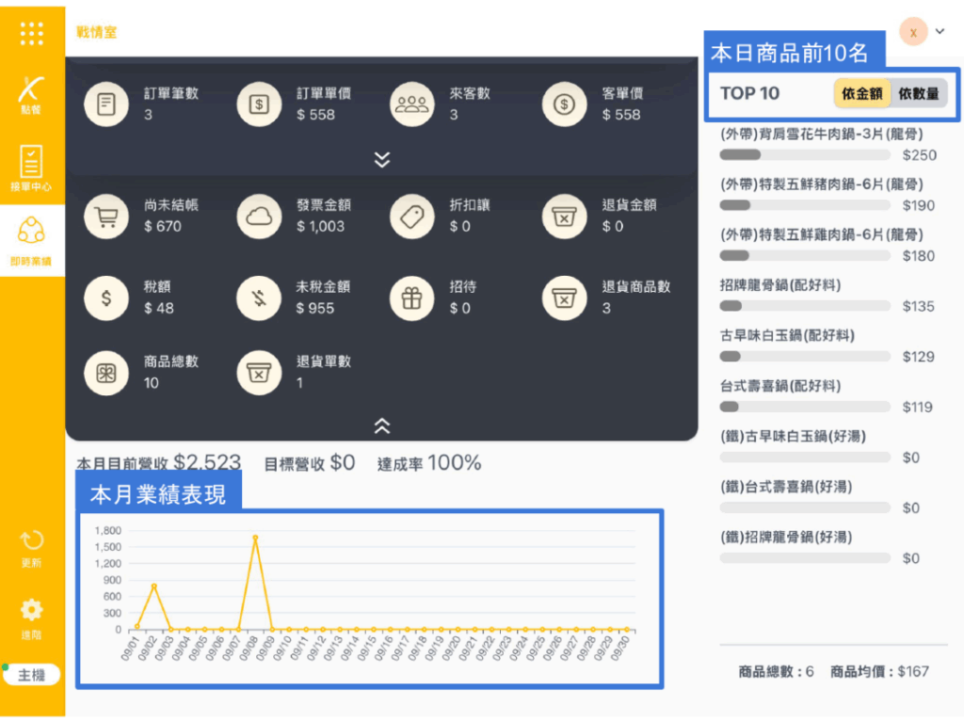Switch TOP 10 to 依金額
Viewport: 964px width, 723px height.
[861, 94]
